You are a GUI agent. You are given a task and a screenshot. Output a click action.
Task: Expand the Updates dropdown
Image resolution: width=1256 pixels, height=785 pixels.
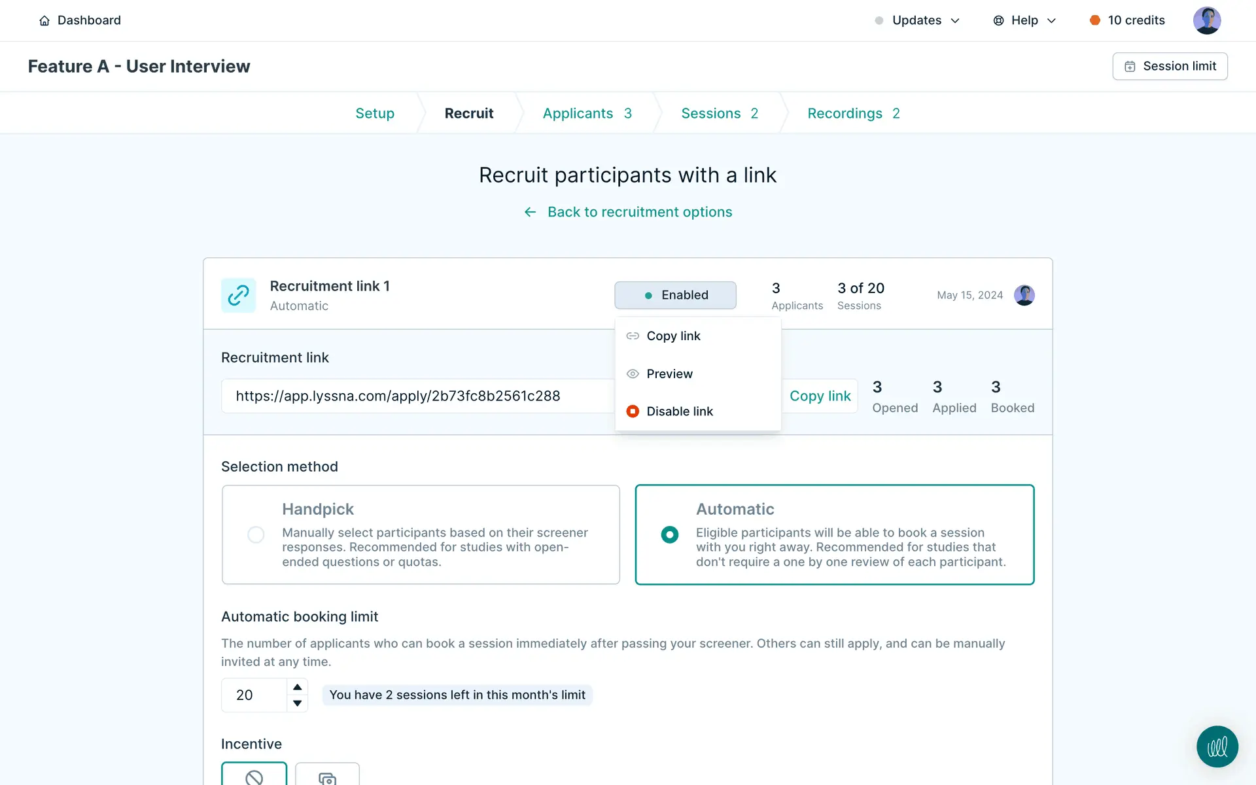(917, 20)
